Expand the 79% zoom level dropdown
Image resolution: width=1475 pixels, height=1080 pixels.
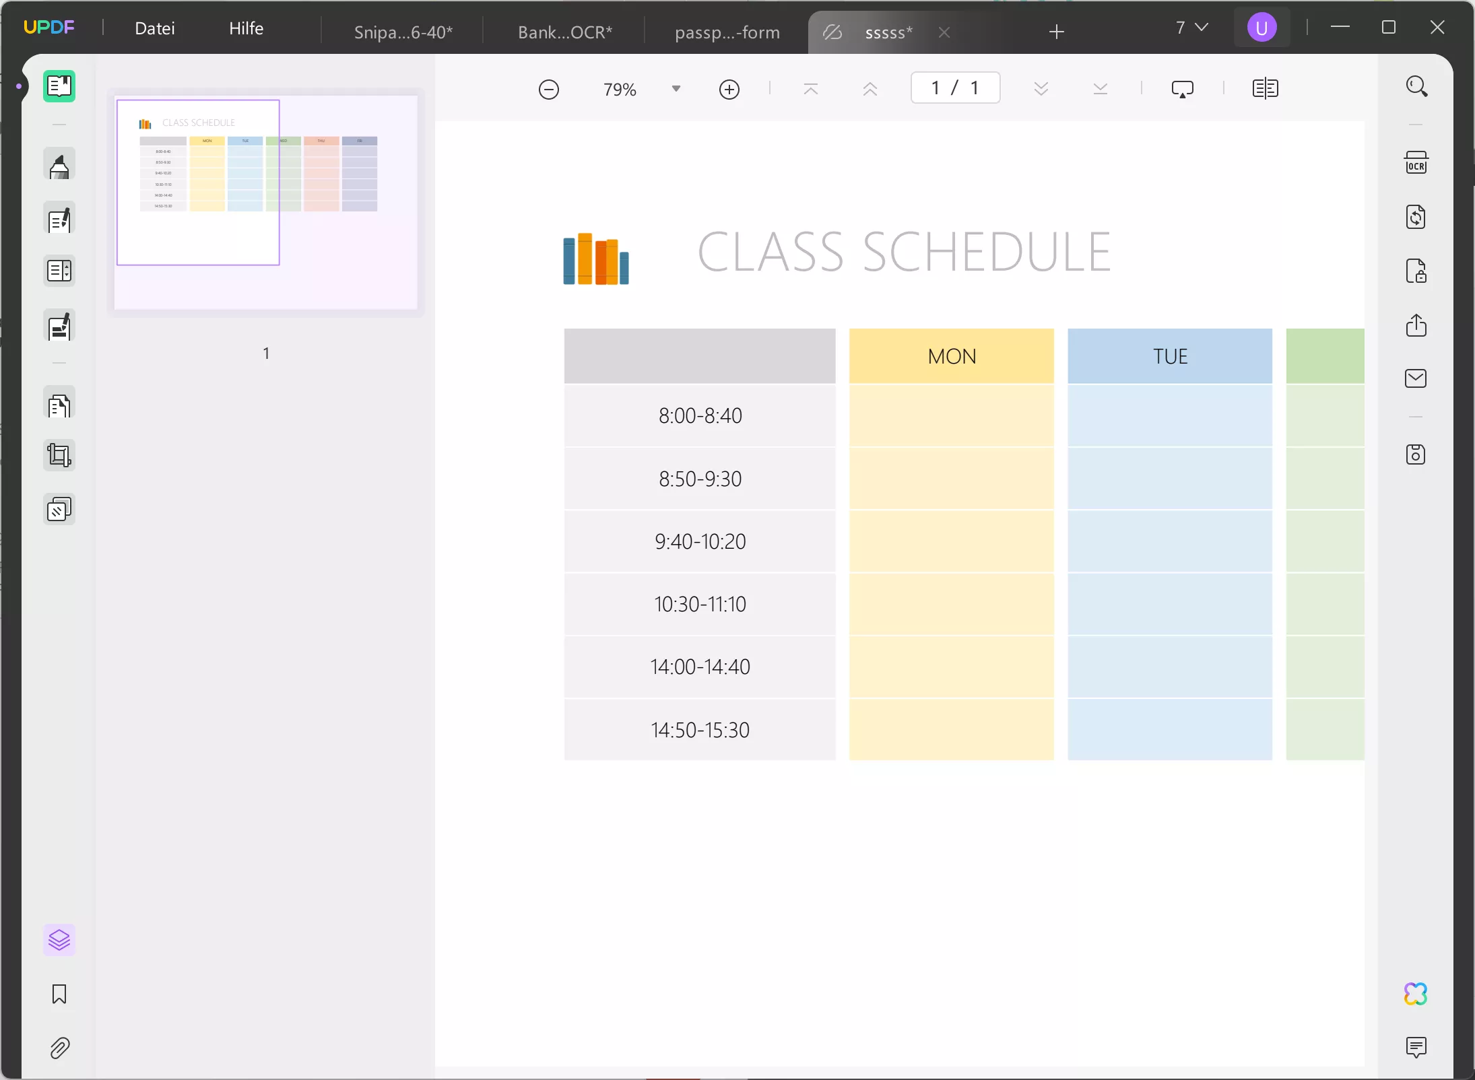(x=676, y=89)
